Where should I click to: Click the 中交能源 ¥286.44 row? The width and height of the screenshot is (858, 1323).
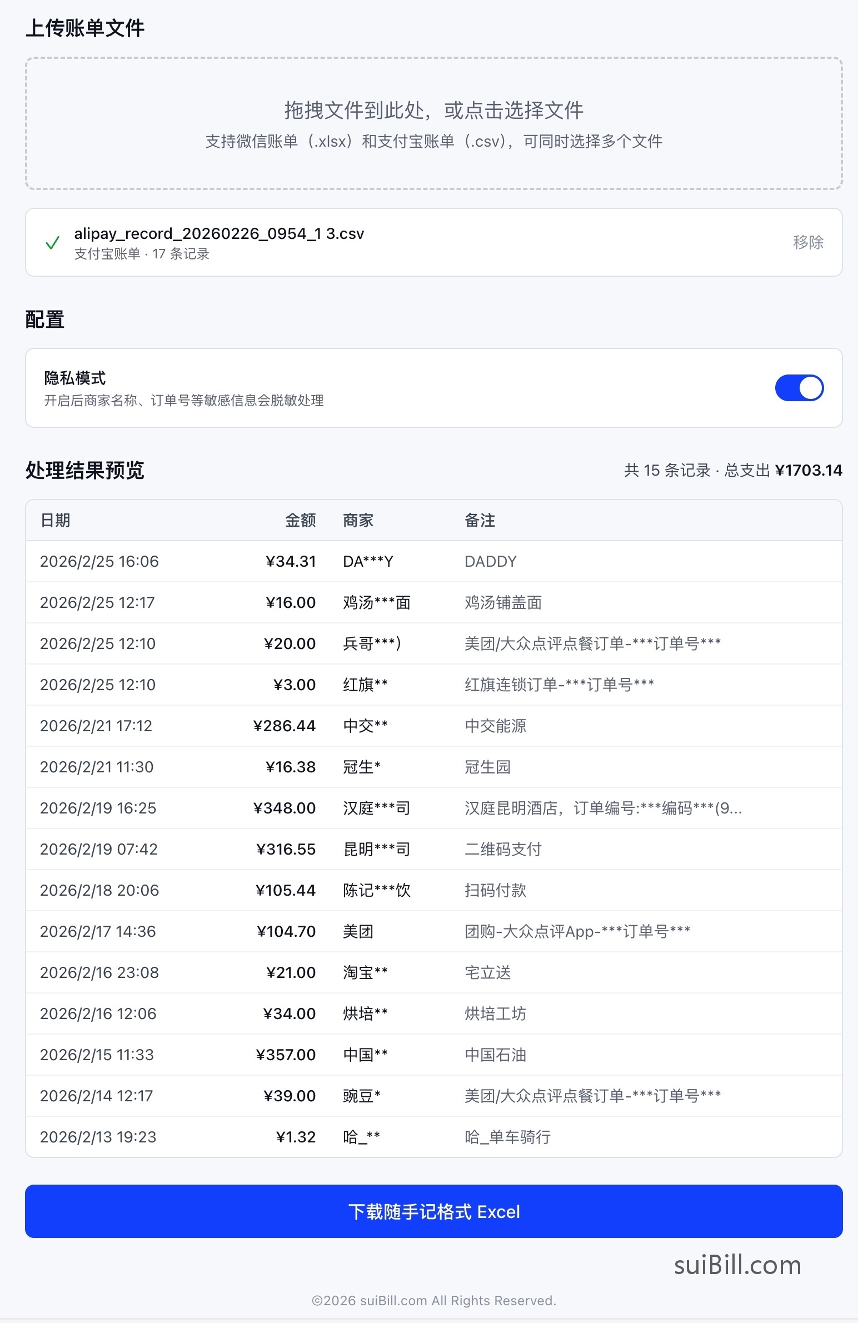tap(434, 726)
